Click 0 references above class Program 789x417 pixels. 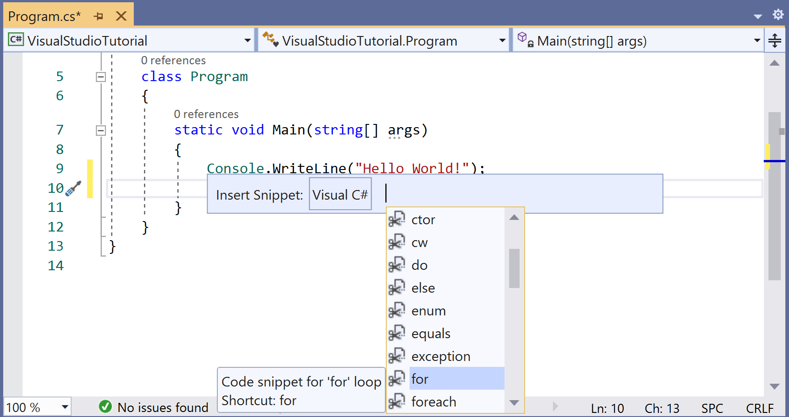(174, 60)
